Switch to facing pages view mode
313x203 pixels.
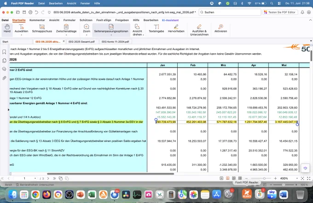tap(234, 178)
